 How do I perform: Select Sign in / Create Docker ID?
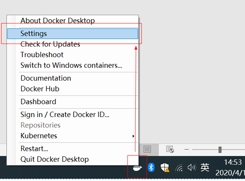coord(73,114)
